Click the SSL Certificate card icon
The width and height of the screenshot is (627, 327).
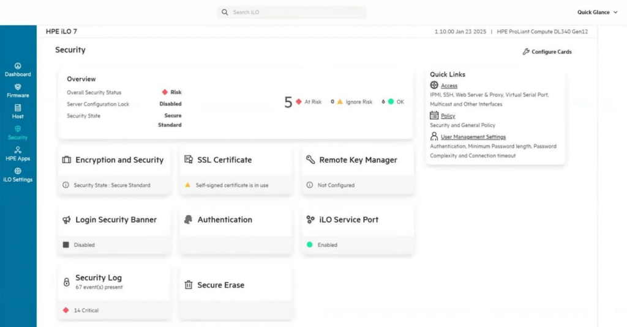(189, 160)
